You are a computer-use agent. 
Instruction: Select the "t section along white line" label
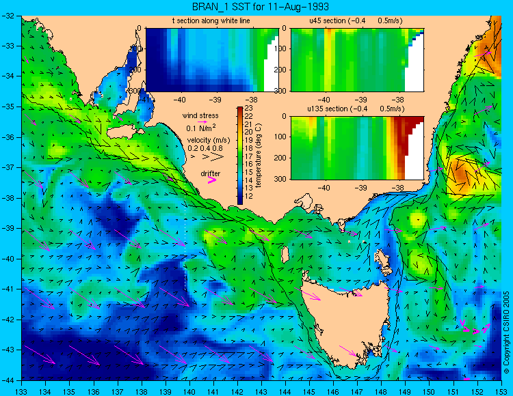tap(211, 20)
